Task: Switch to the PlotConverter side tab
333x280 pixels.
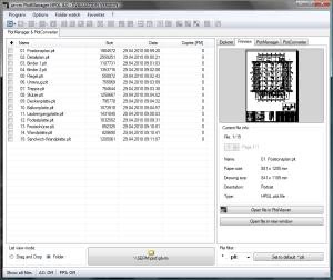Action: point(295,42)
